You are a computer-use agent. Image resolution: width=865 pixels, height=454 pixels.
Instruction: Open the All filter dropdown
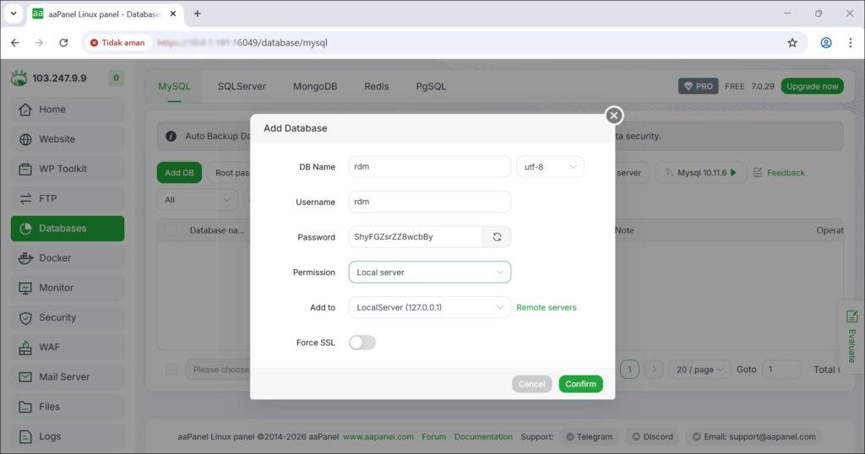(x=197, y=200)
